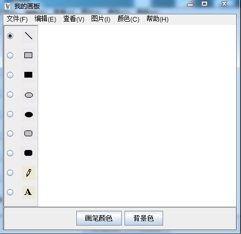Click the 背景色 button
Screen dimensions: 241x234
pos(144,218)
